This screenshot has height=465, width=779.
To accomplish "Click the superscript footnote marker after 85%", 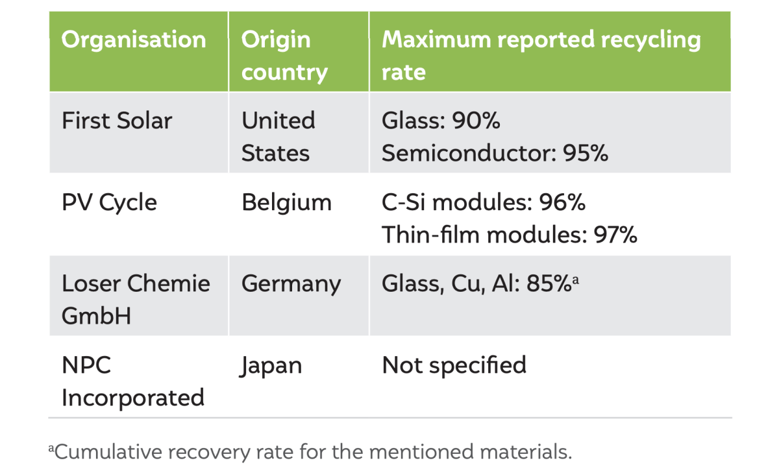I will [x=575, y=280].
